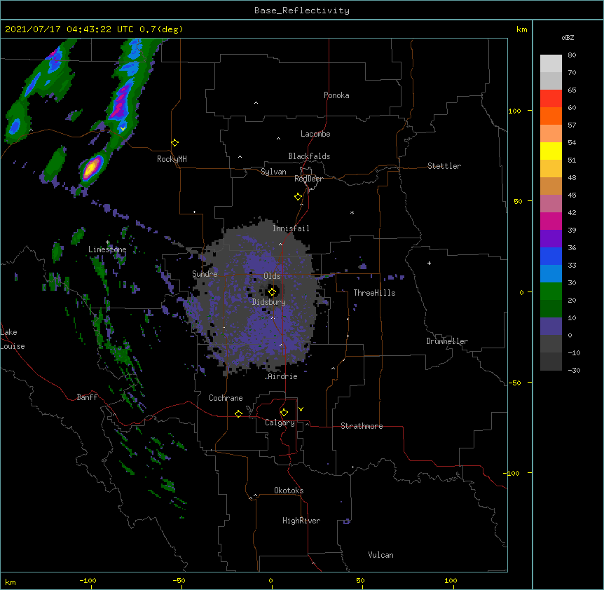Image resolution: width=604 pixels, height=590 pixels.
Task: Pick the slate purple 0-10 dBZ swatch
Action: pos(551,327)
